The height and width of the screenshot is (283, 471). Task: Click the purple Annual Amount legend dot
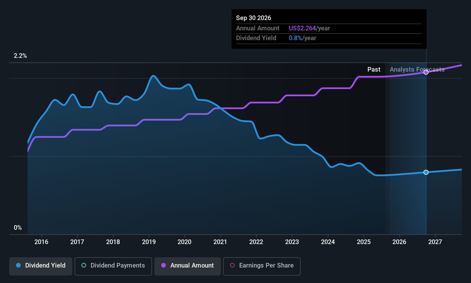[x=164, y=265]
